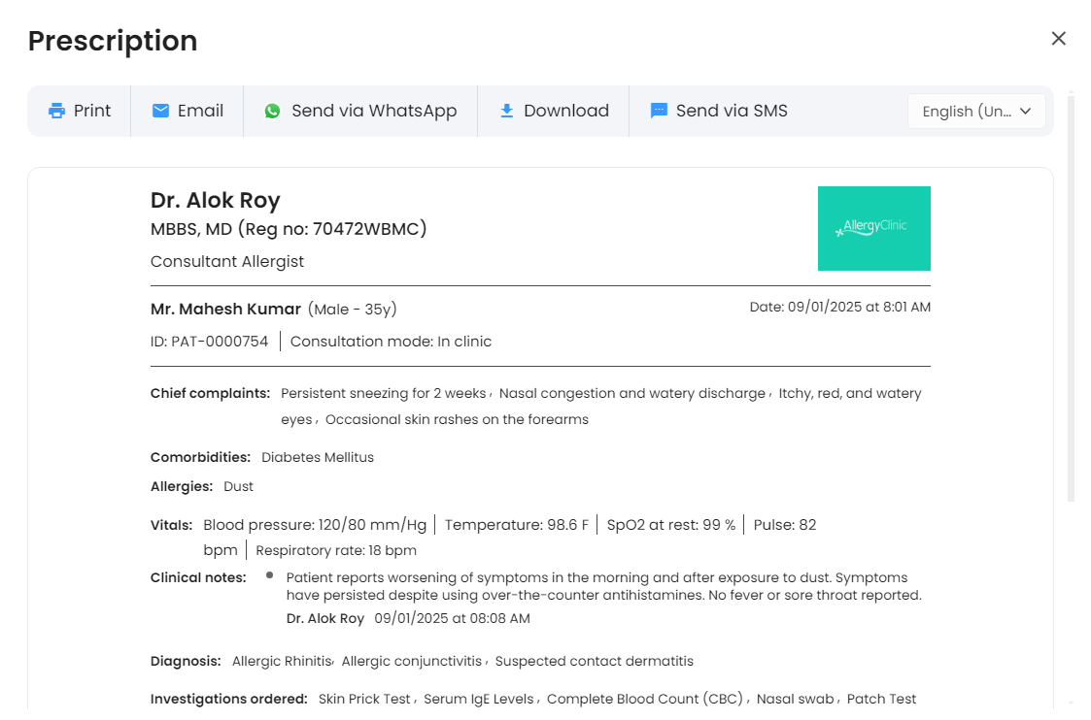Click the SMS chat bubble icon
Screen dimensions: 1091x720
[x=659, y=111]
